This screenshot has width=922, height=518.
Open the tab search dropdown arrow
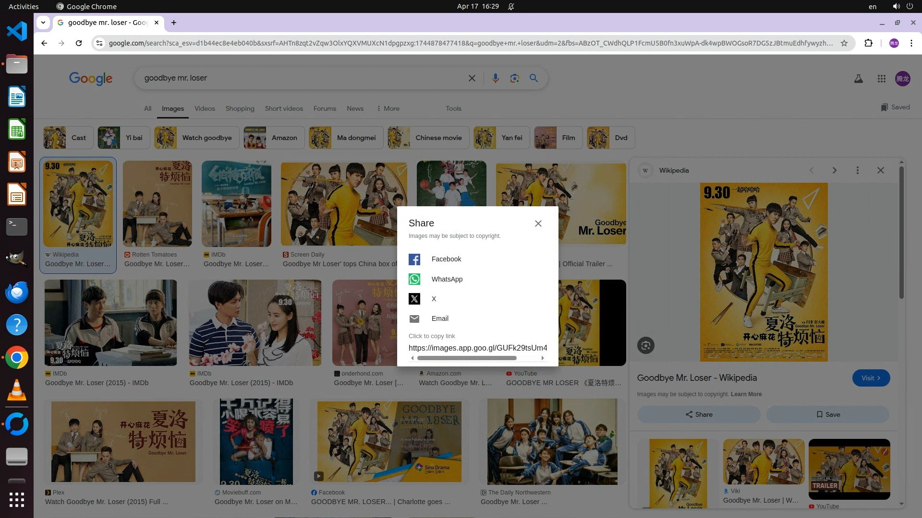pos(43,23)
